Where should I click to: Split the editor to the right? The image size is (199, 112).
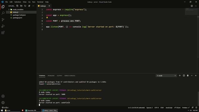point(192,6)
